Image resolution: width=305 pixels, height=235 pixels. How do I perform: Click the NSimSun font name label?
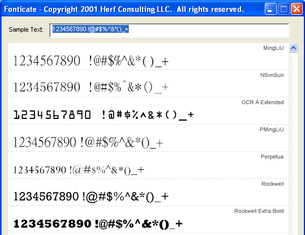point(272,75)
